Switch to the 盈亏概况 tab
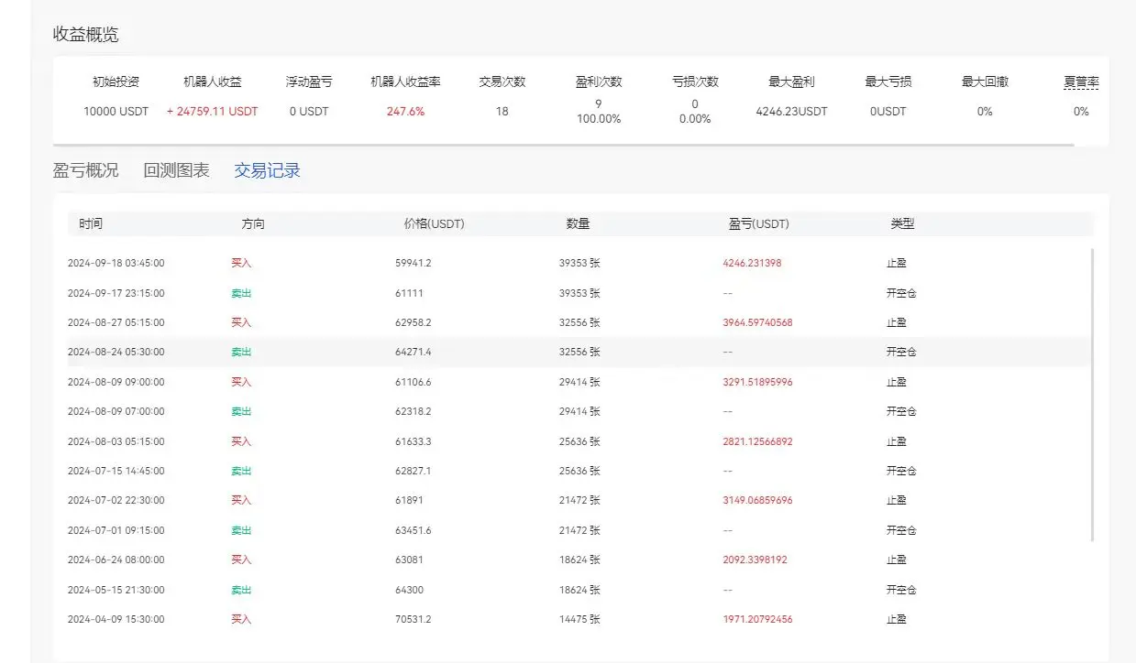Viewport: 1136px width, 663px height. pos(85,170)
